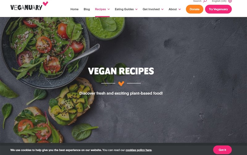Viewport: 247px width, 155px height.
Task: Click the Search text field
Action: (197, 1)
